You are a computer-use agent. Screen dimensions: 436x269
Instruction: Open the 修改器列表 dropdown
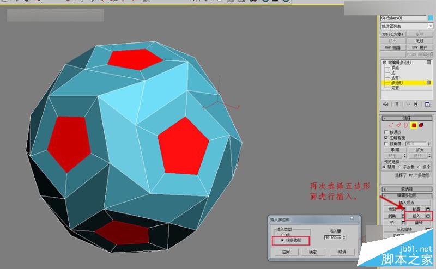tap(431, 26)
